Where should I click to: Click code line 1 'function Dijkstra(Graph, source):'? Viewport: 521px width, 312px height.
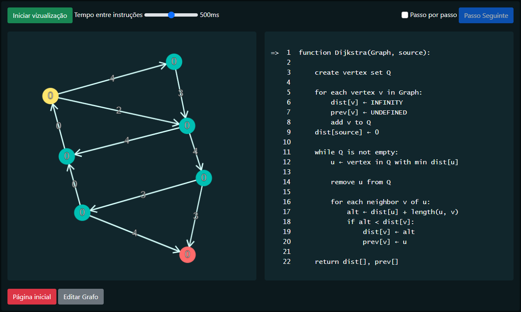(x=365, y=53)
